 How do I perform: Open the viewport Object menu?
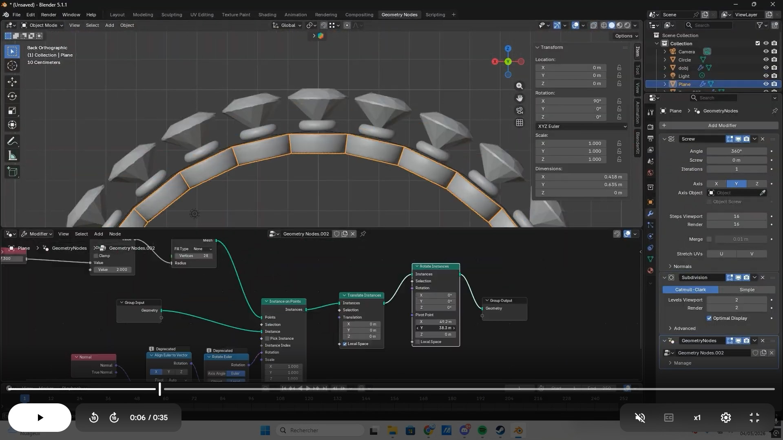pyautogui.click(x=127, y=25)
